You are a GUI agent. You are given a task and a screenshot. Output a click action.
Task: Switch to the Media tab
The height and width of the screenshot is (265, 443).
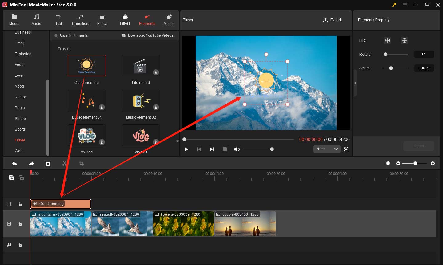click(x=14, y=20)
